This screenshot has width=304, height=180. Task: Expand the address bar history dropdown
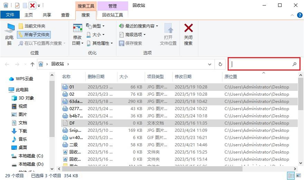[x=210, y=64]
